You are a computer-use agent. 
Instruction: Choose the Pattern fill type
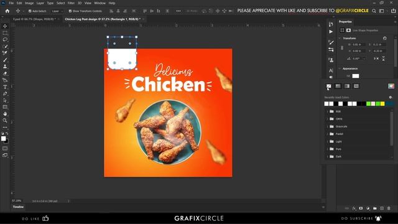pos(356,86)
